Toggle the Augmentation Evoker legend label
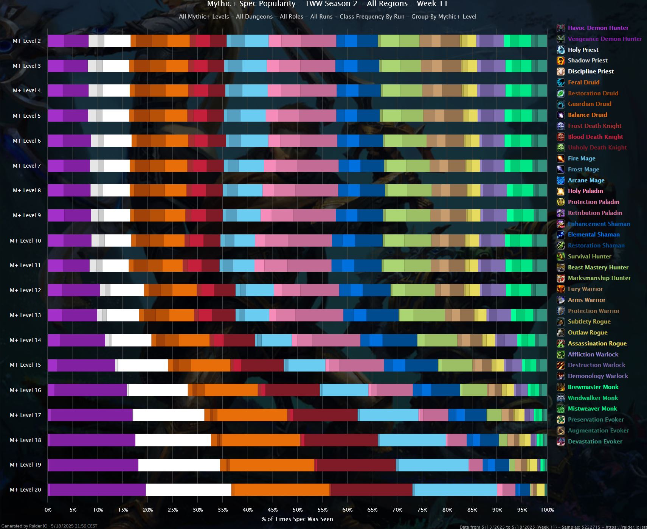The height and width of the screenshot is (529, 647). pyautogui.click(x=598, y=431)
